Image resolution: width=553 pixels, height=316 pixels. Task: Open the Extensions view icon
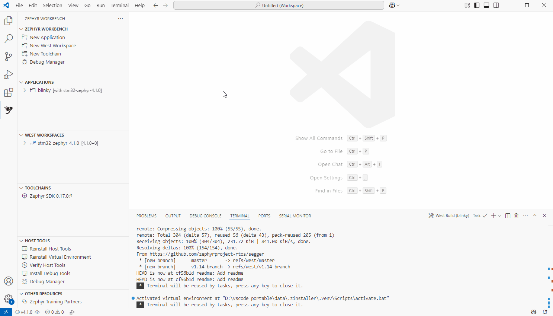point(9,92)
